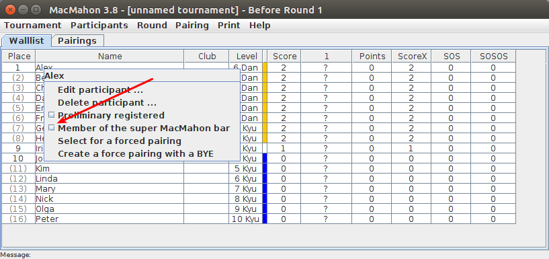Open the Help menu
Image resolution: width=549 pixels, height=259 pixels.
tap(260, 26)
